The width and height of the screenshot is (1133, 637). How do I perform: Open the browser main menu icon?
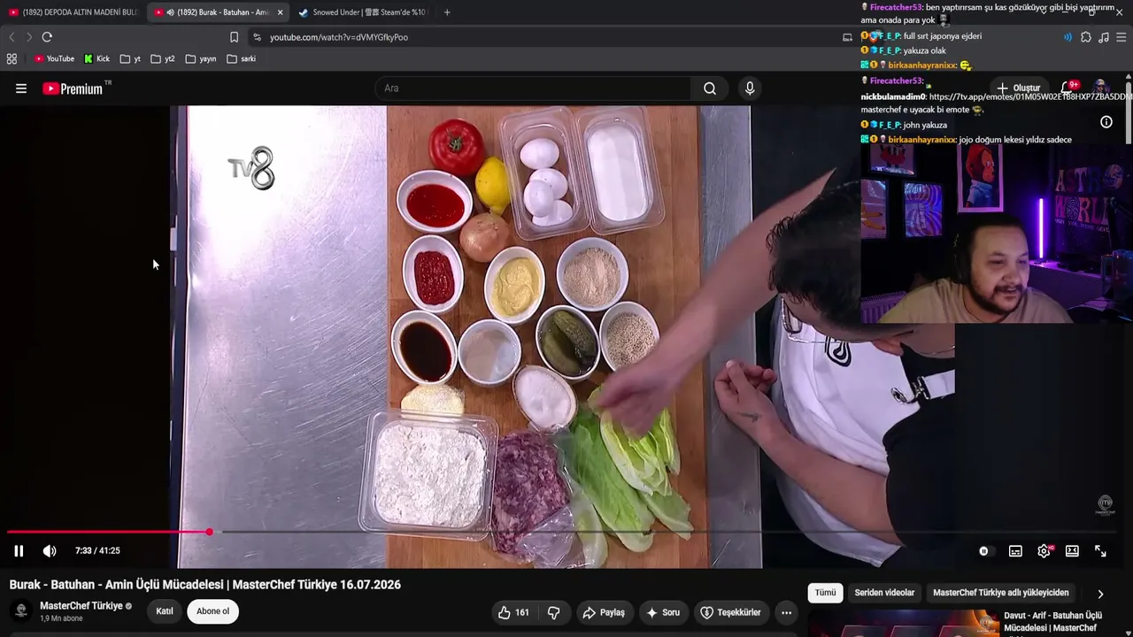point(1121,37)
